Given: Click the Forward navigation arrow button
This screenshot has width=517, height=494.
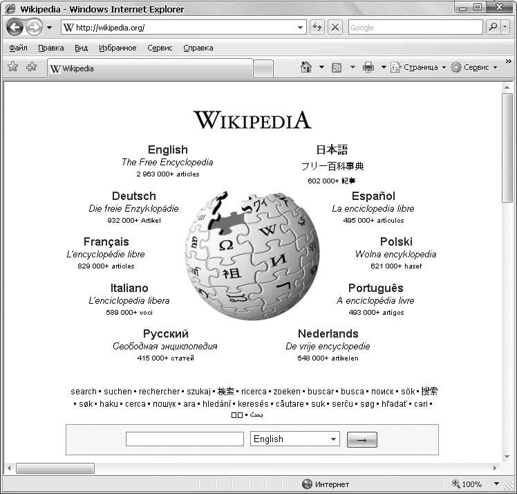Looking at the screenshot, I should pyautogui.click(x=34, y=28).
